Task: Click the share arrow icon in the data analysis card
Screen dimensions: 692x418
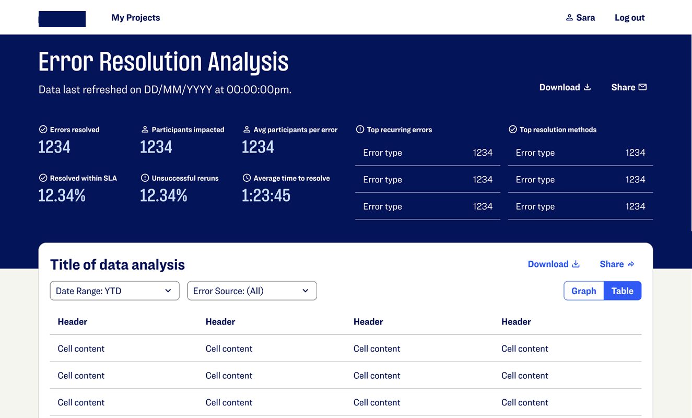Action: pyautogui.click(x=631, y=264)
